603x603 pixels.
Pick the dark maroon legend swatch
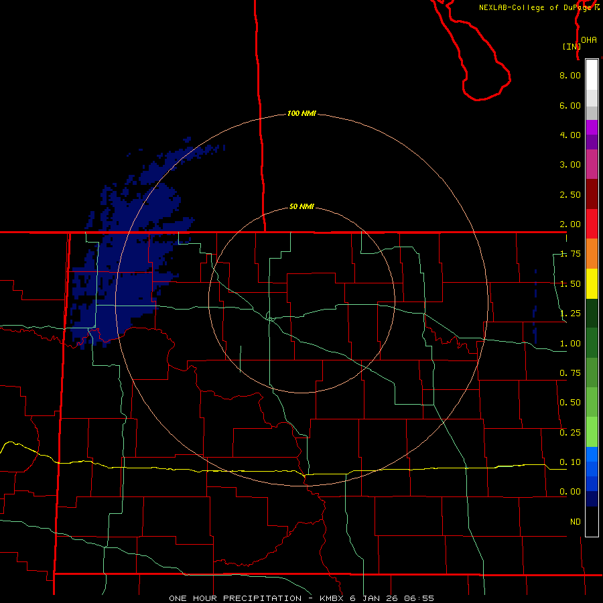tap(592, 194)
